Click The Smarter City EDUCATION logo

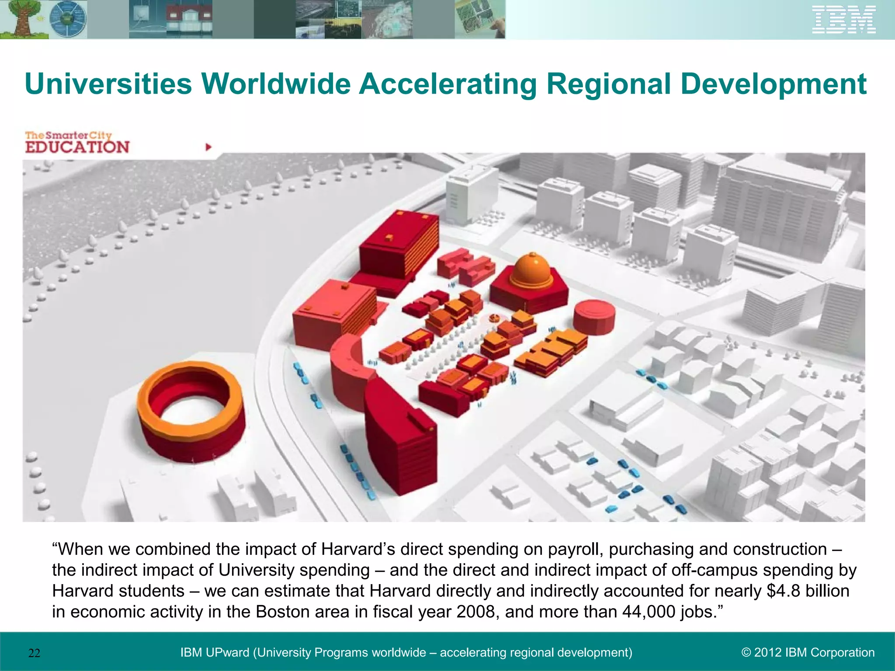click(x=77, y=142)
